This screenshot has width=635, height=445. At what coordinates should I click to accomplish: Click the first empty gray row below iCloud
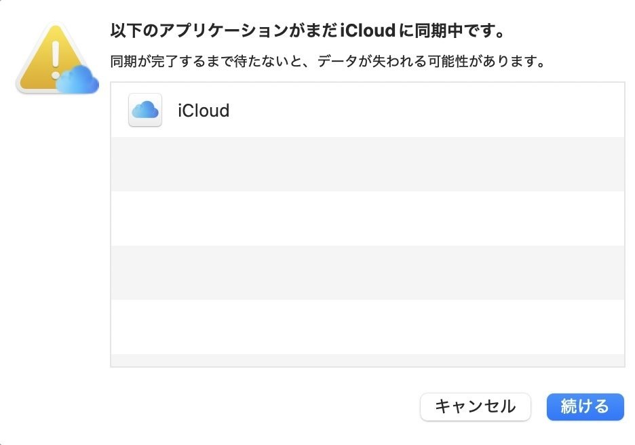[x=368, y=164]
